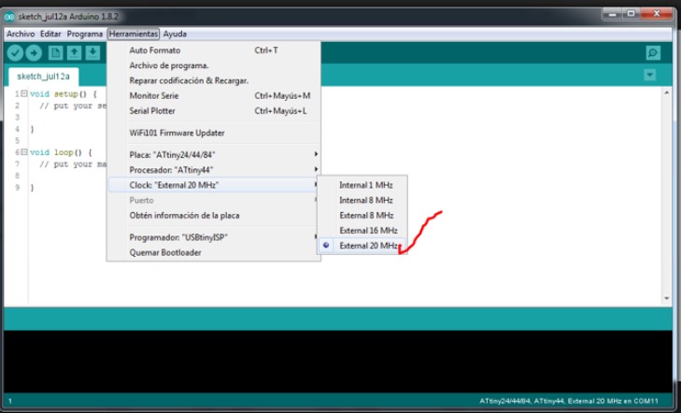
Task: Select External 20 MHz clock option
Action: [362, 246]
